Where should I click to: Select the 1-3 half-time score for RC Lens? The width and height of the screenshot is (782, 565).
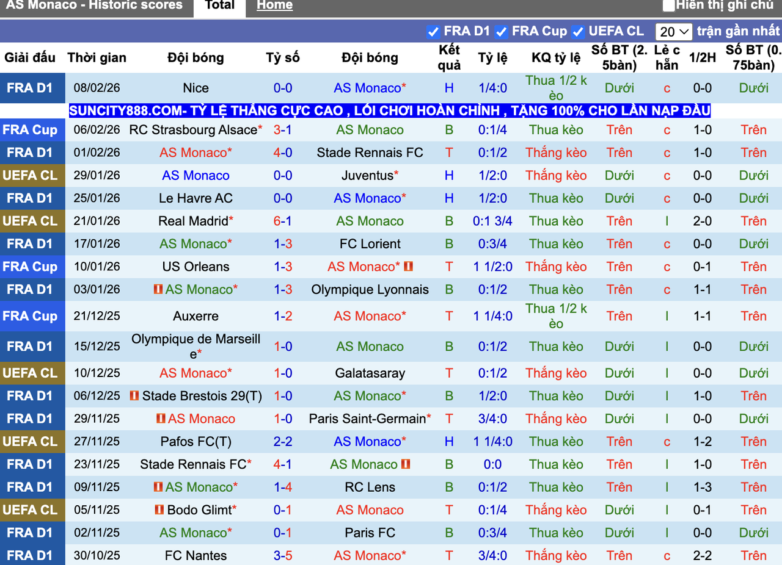coord(703,488)
